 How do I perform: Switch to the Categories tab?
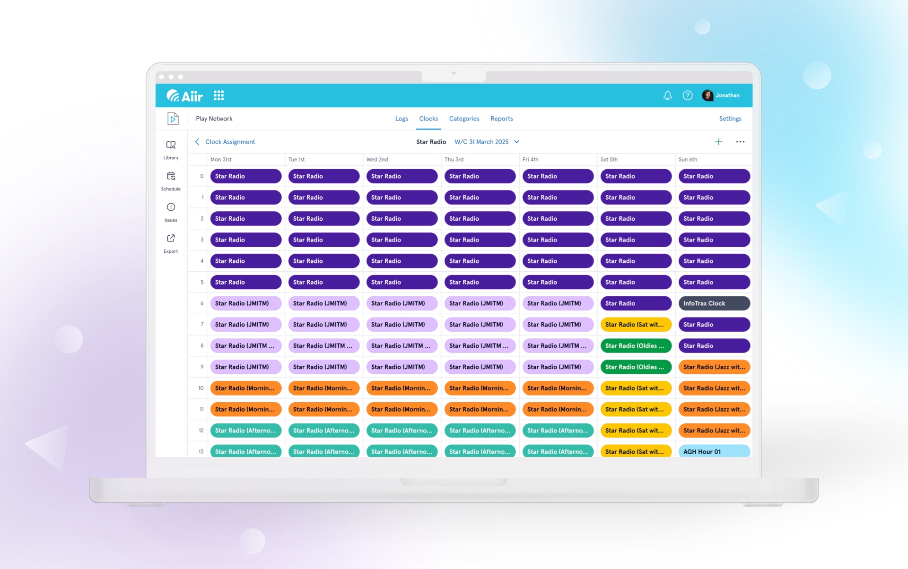coord(464,119)
